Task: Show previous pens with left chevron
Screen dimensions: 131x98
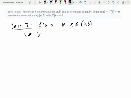Action: click(x=48, y=2)
